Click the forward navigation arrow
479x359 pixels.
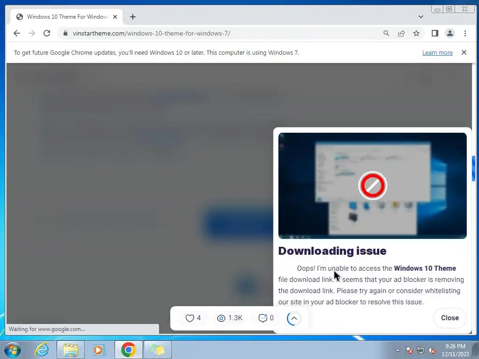click(32, 33)
